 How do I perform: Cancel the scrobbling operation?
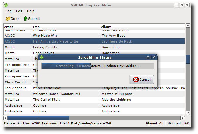pos(142,80)
